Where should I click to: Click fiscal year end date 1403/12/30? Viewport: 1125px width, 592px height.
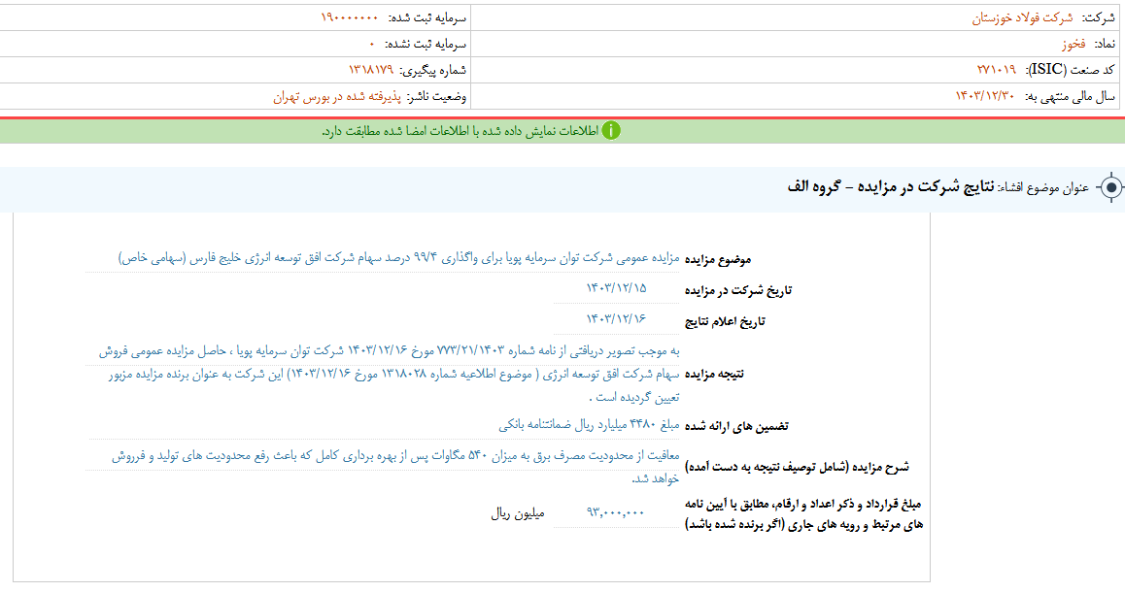[x=984, y=96]
